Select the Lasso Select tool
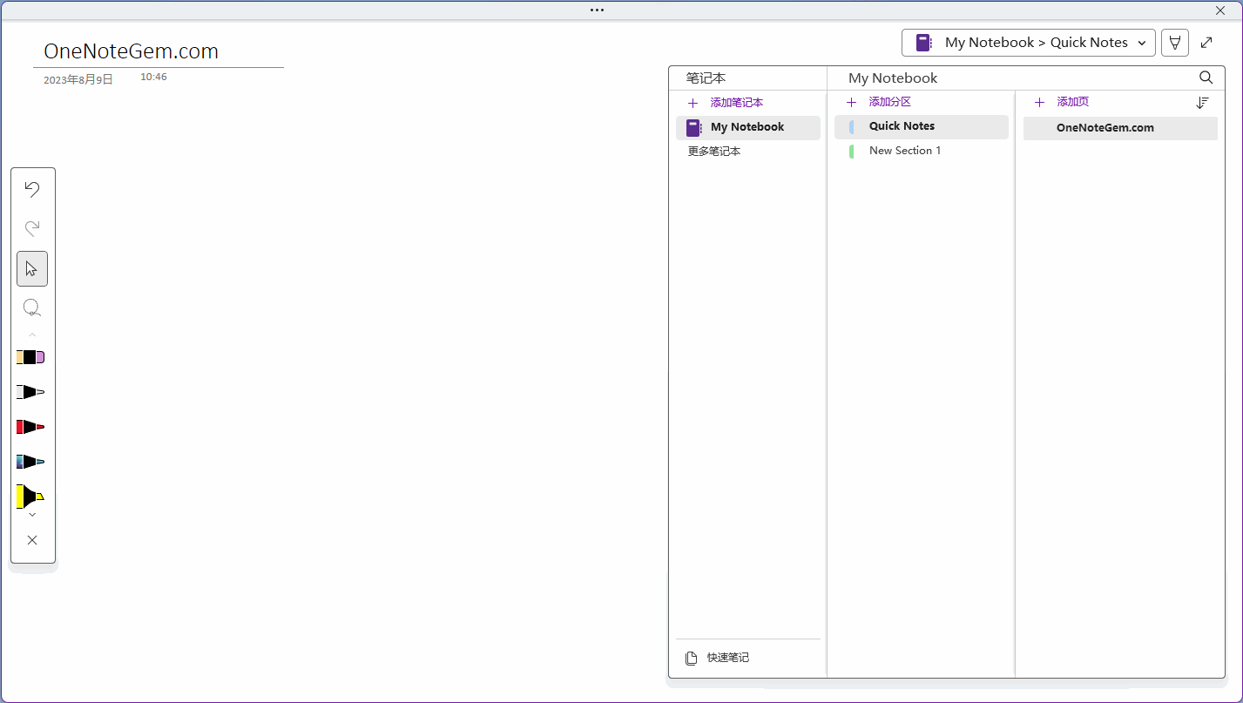The image size is (1243, 703). (32, 308)
